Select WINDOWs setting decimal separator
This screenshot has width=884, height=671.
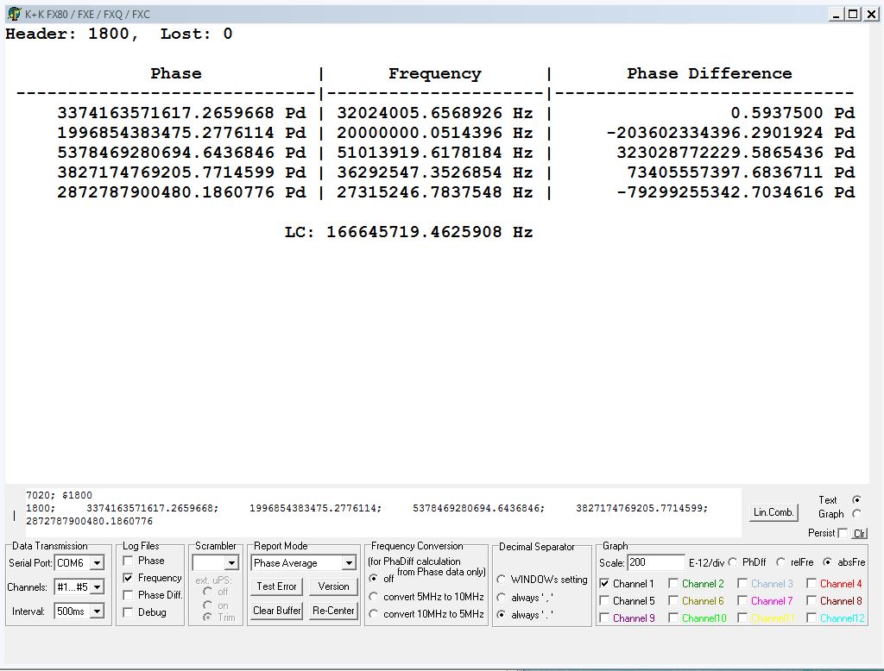(501, 580)
